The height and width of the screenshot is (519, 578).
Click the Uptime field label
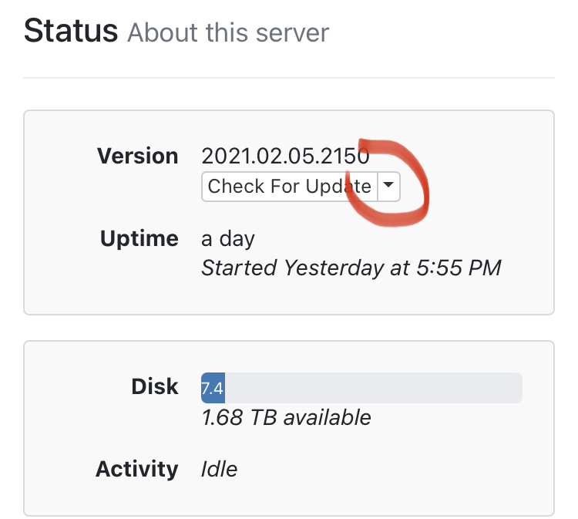coord(139,238)
